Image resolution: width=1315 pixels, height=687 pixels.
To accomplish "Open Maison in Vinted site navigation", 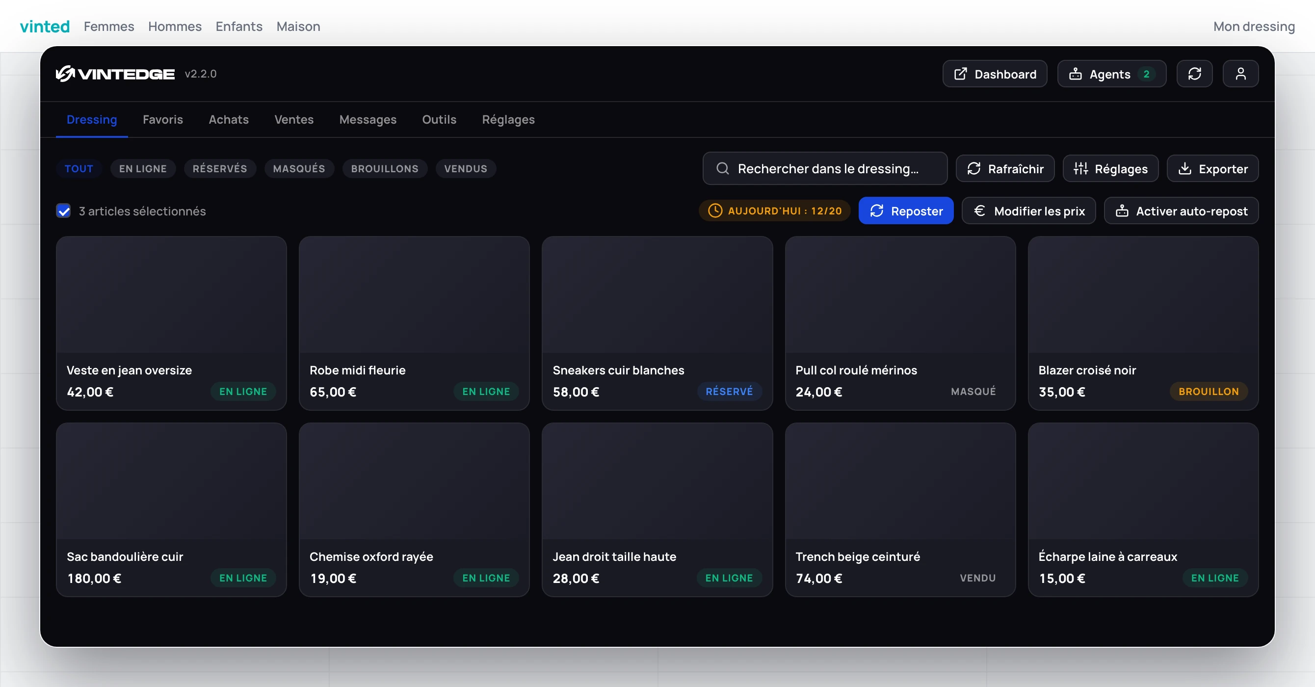I will click(298, 26).
